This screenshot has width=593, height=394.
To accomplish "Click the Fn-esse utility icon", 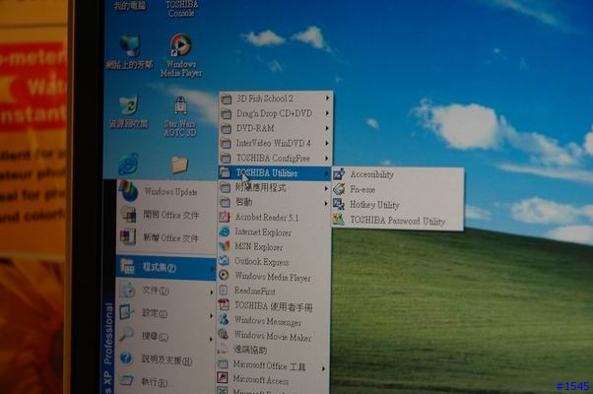I will click(x=339, y=189).
